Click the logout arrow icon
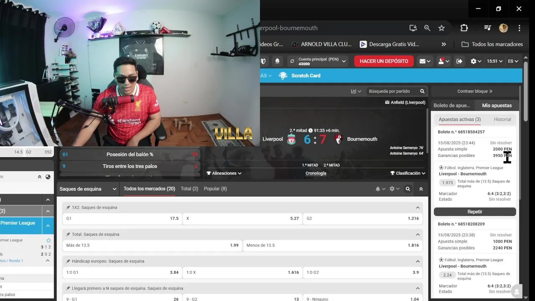This screenshot has width=535, height=301. [x=459, y=61]
